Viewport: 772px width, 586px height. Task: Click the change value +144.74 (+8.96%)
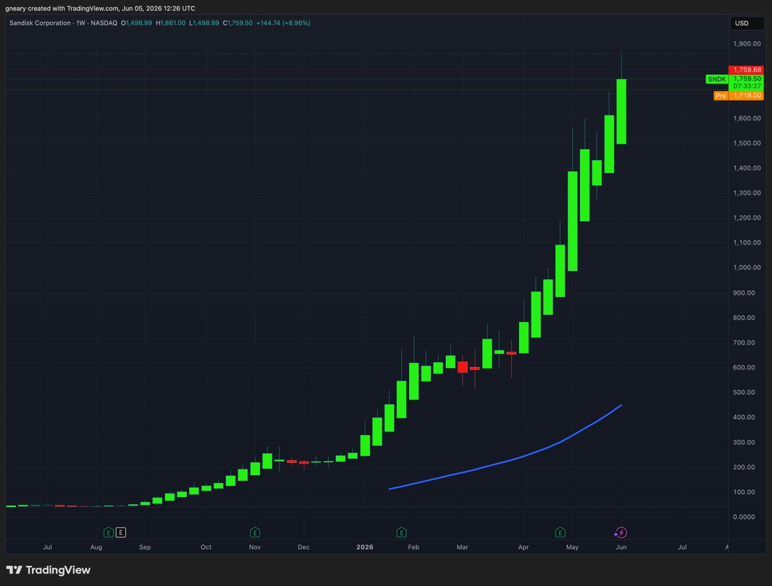click(283, 23)
